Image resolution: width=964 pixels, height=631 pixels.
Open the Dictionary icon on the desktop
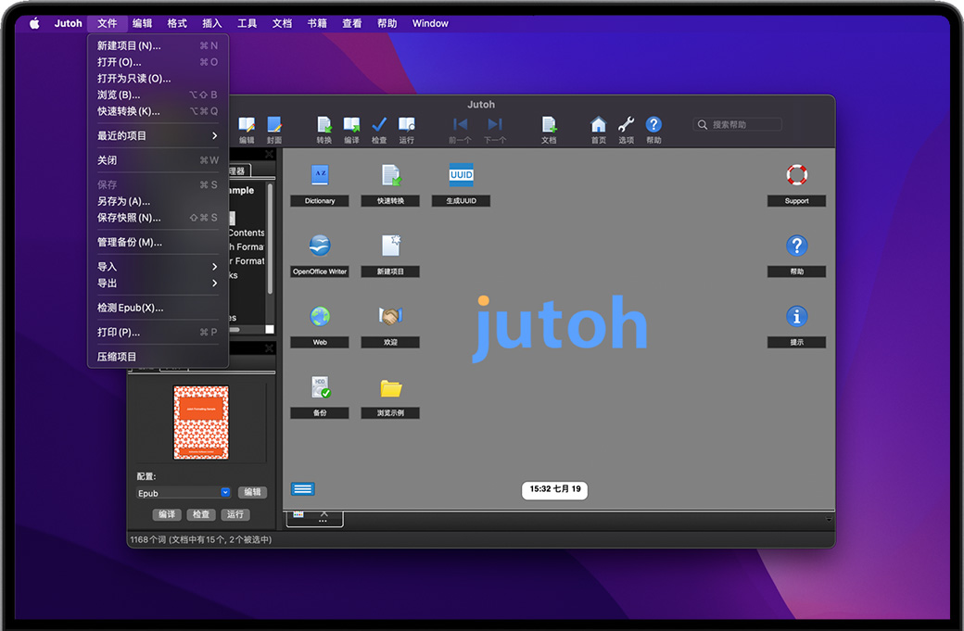[320, 175]
